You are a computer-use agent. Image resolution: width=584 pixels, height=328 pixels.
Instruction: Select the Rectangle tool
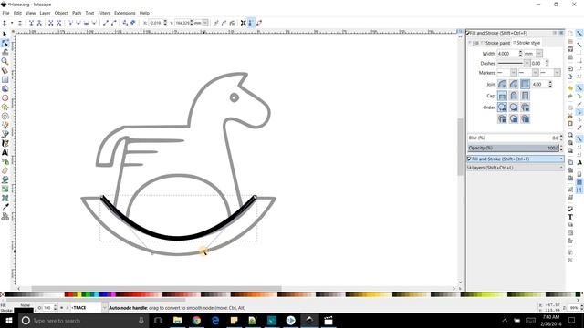5,79
